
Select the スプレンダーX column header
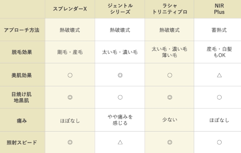(70, 9)
